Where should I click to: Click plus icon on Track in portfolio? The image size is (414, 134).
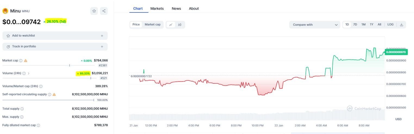[102, 47]
